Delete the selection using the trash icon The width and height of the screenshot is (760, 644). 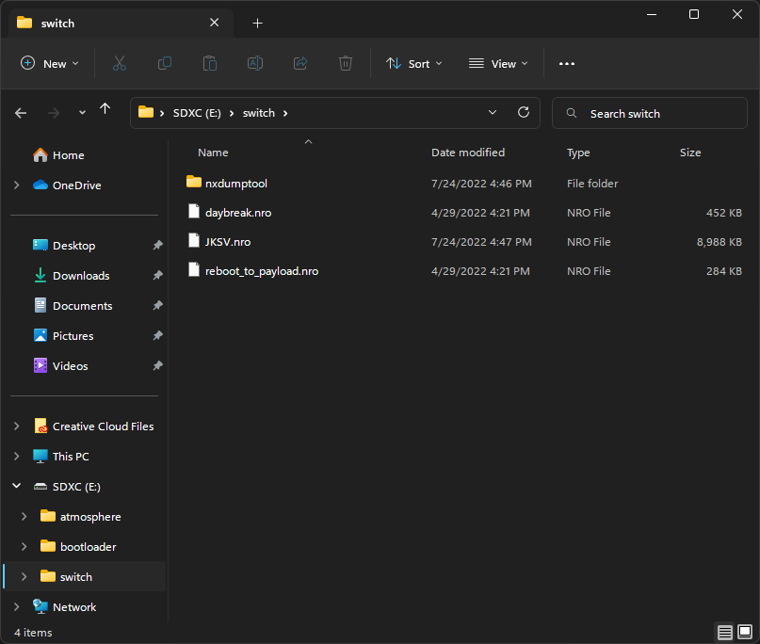point(345,63)
